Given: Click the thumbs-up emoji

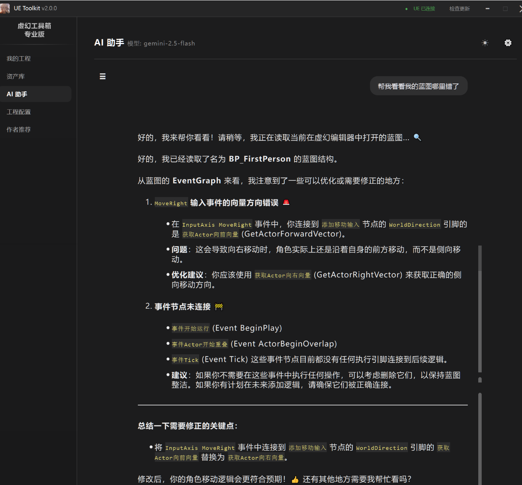Looking at the screenshot, I should 295,480.
